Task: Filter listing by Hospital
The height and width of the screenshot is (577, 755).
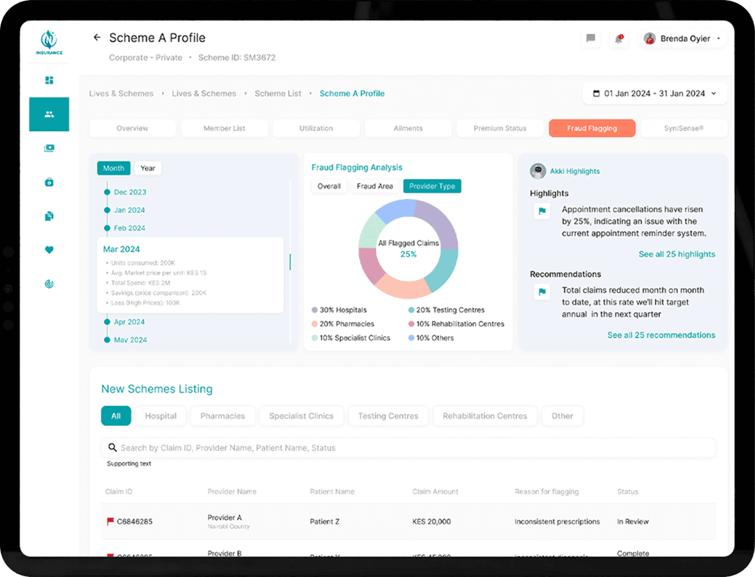Action: (x=161, y=416)
